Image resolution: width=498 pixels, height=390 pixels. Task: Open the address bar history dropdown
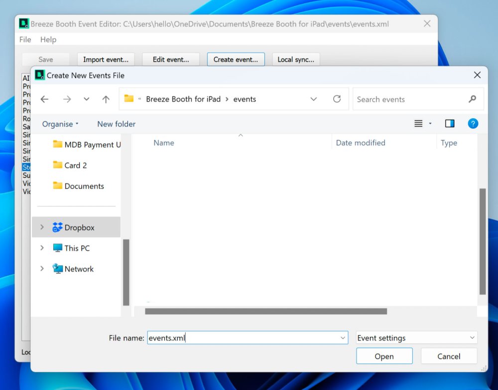coord(313,99)
